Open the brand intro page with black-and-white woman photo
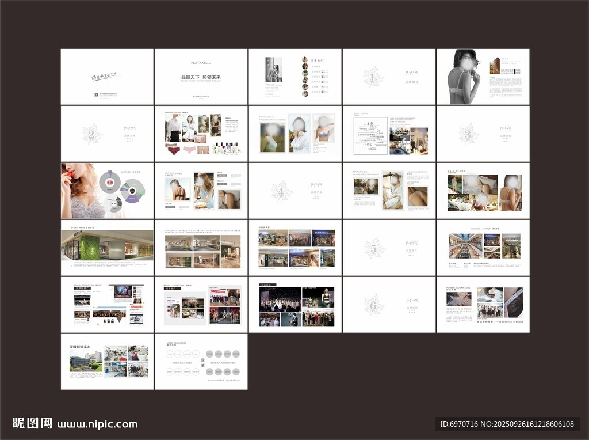 point(483,77)
